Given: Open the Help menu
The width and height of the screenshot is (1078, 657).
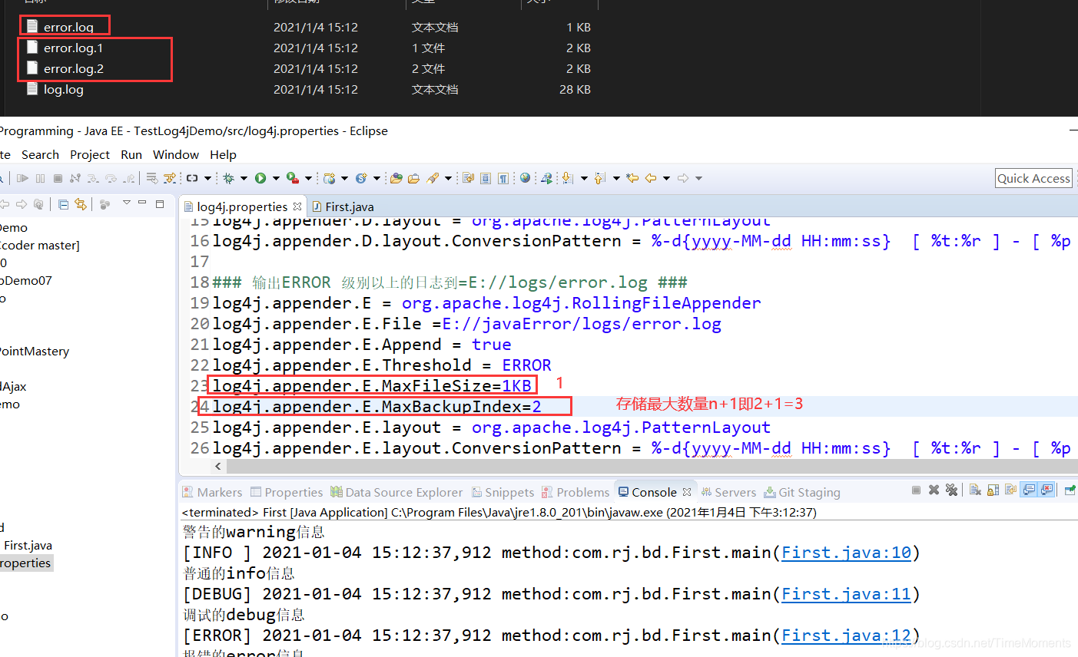Looking at the screenshot, I should pyautogui.click(x=223, y=154).
